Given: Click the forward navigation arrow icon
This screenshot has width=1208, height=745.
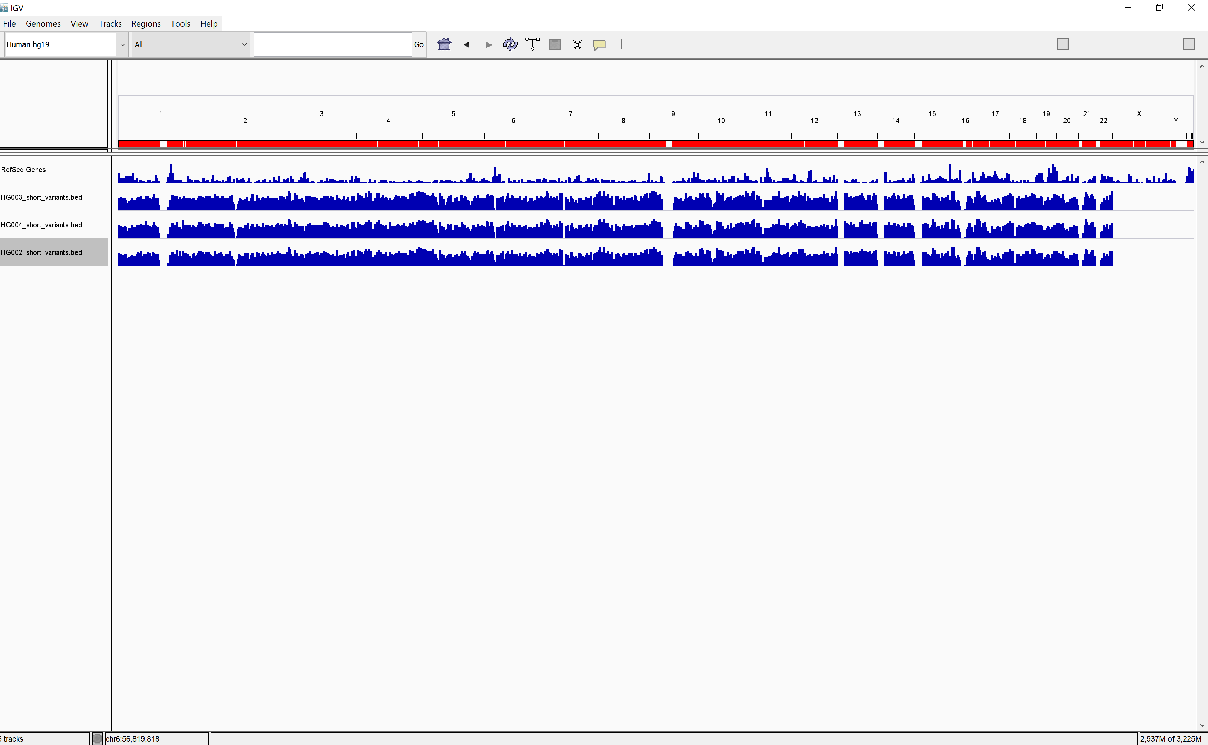Looking at the screenshot, I should click(x=488, y=44).
